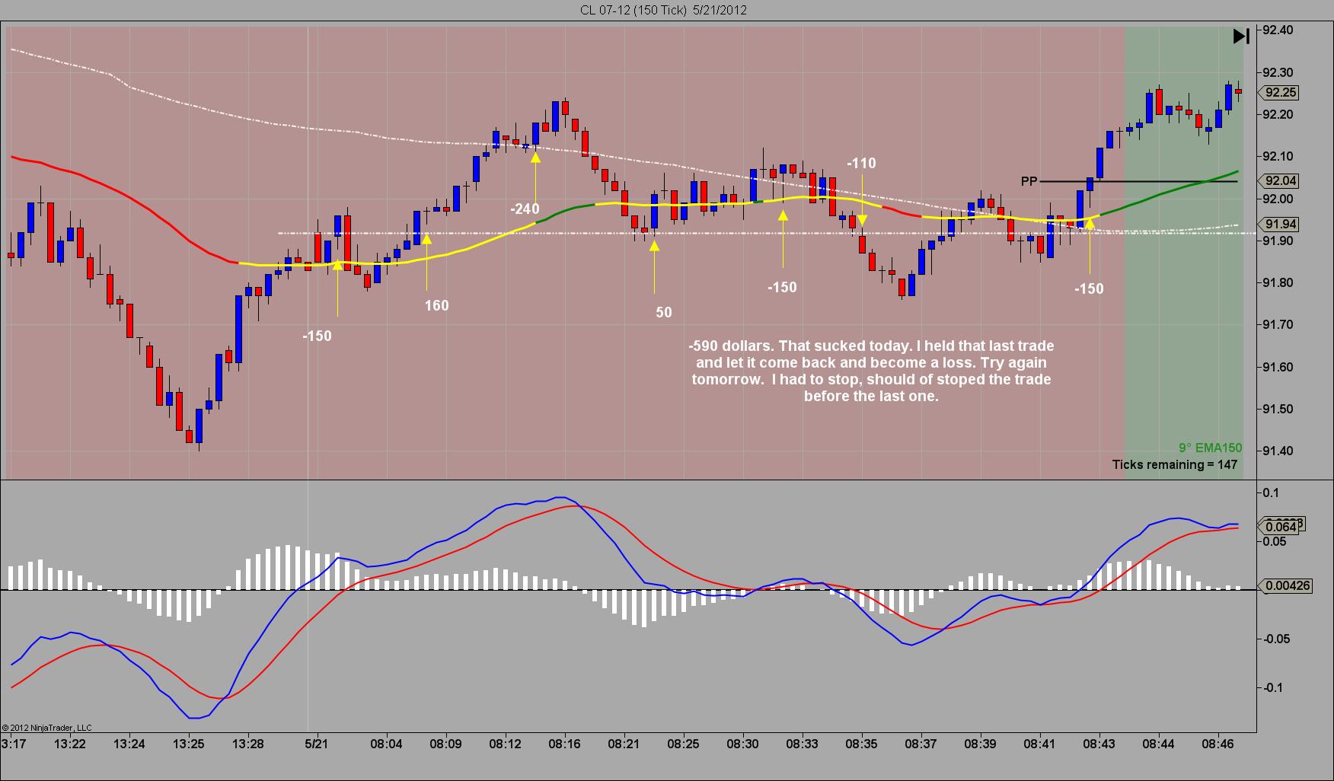Click the 13:28 time axis label
Viewport: 1334px width, 781px height.
248,744
